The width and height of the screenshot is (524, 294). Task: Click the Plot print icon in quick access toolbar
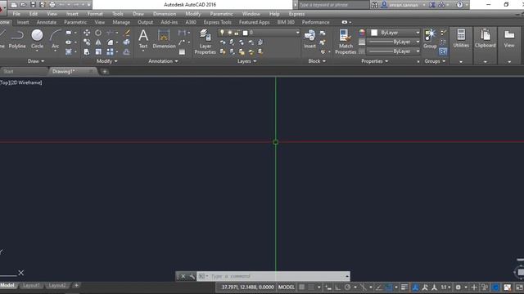[52, 5]
